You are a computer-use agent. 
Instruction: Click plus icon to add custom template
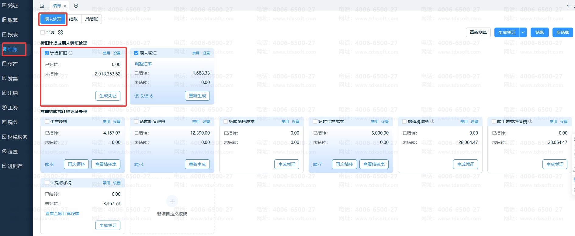coord(172,201)
